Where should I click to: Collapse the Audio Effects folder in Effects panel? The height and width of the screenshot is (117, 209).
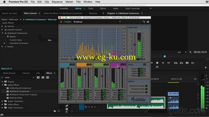pos(2,85)
